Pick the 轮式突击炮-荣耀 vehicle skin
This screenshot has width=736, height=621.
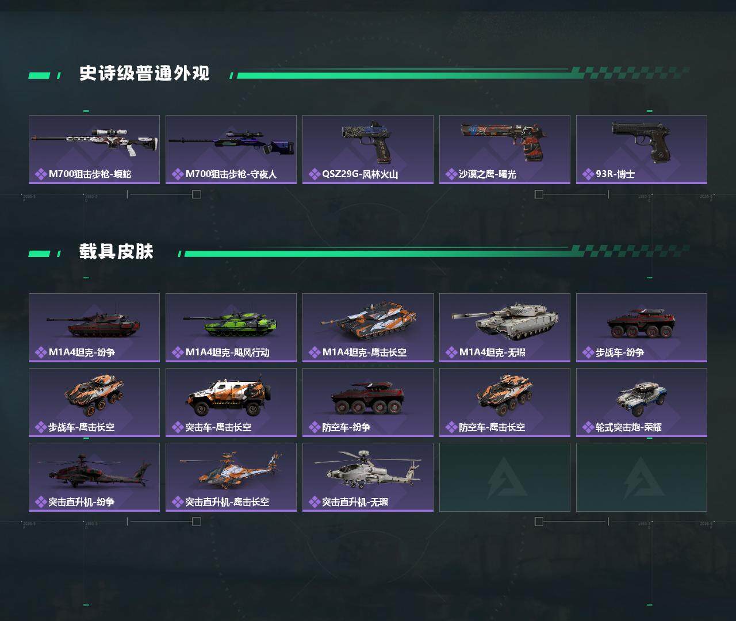click(x=642, y=402)
